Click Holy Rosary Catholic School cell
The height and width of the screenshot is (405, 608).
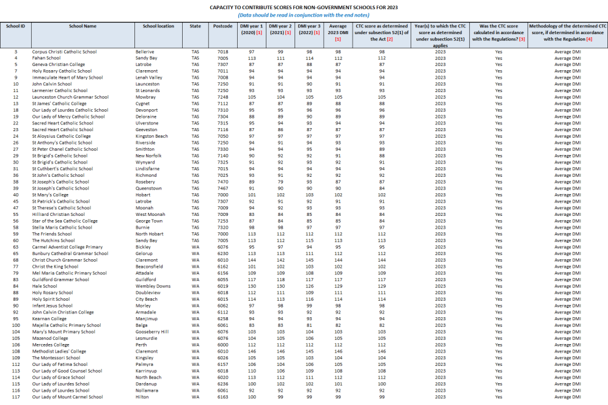(62, 71)
